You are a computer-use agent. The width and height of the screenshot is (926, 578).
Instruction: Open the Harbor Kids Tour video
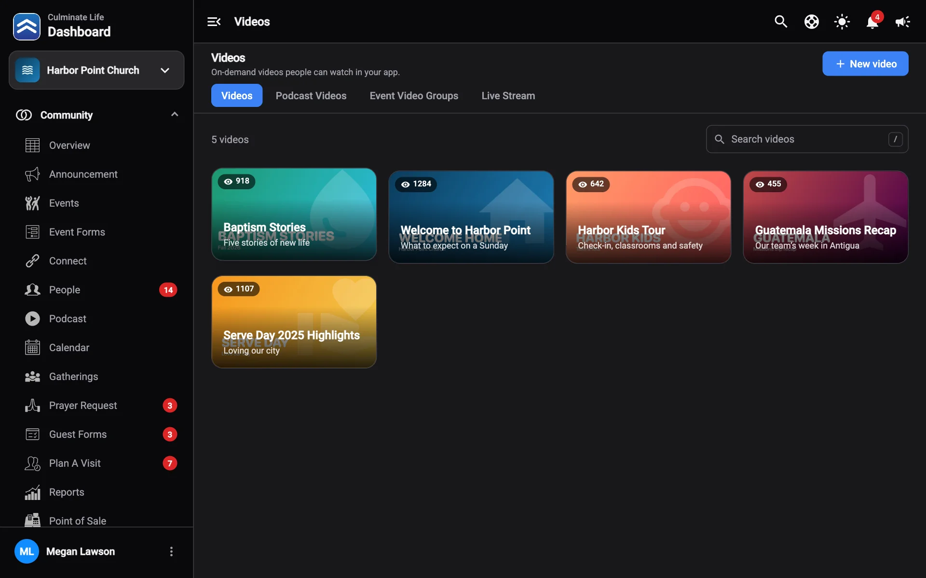(648, 217)
